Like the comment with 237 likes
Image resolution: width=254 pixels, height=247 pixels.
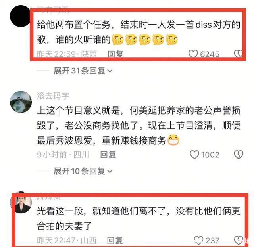point(198,240)
